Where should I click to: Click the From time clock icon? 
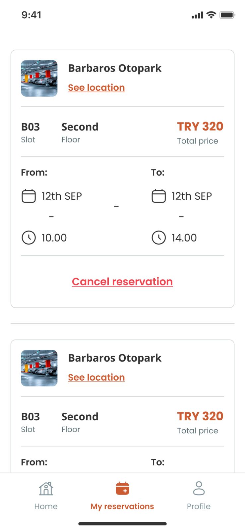[x=29, y=238]
